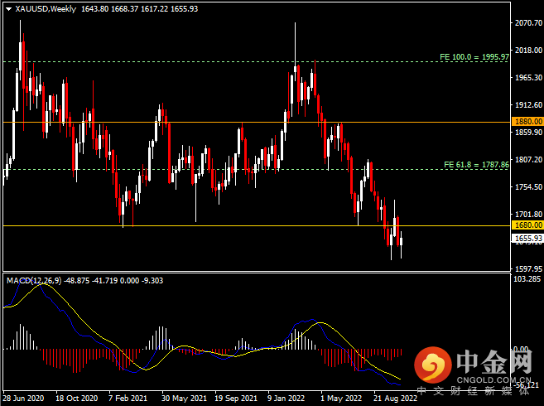
Task: Select the FE 61.8 = 1787.86 label
Action: coord(476,165)
